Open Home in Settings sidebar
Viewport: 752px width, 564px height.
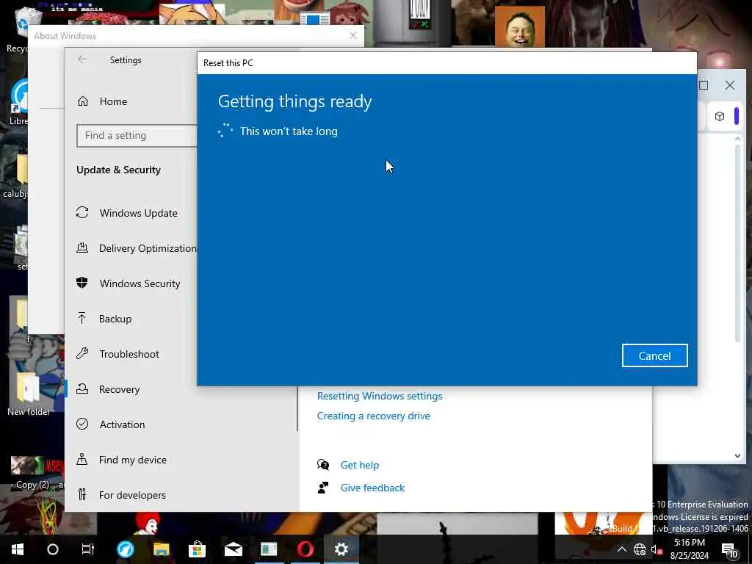point(114,101)
